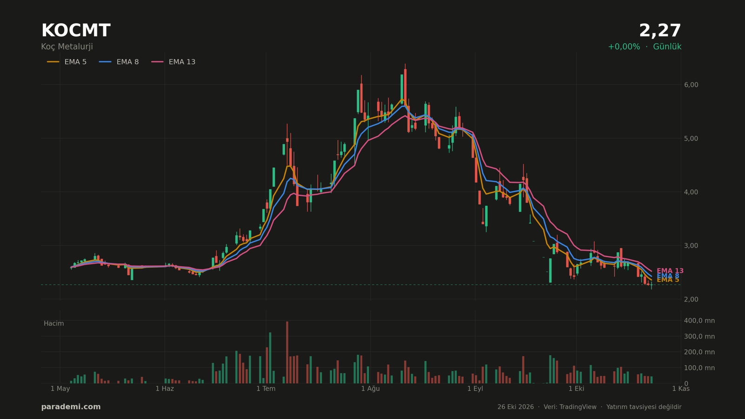Image resolution: width=745 pixels, height=419 pixels.
Task: Click the Koç Metalurji company name
Action: pos(67,47)
